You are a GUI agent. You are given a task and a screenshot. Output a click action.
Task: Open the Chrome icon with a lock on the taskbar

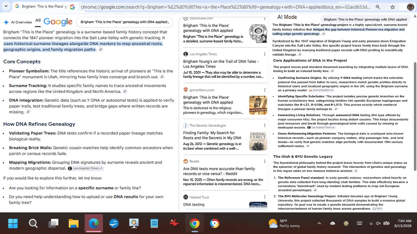[215, 224]
